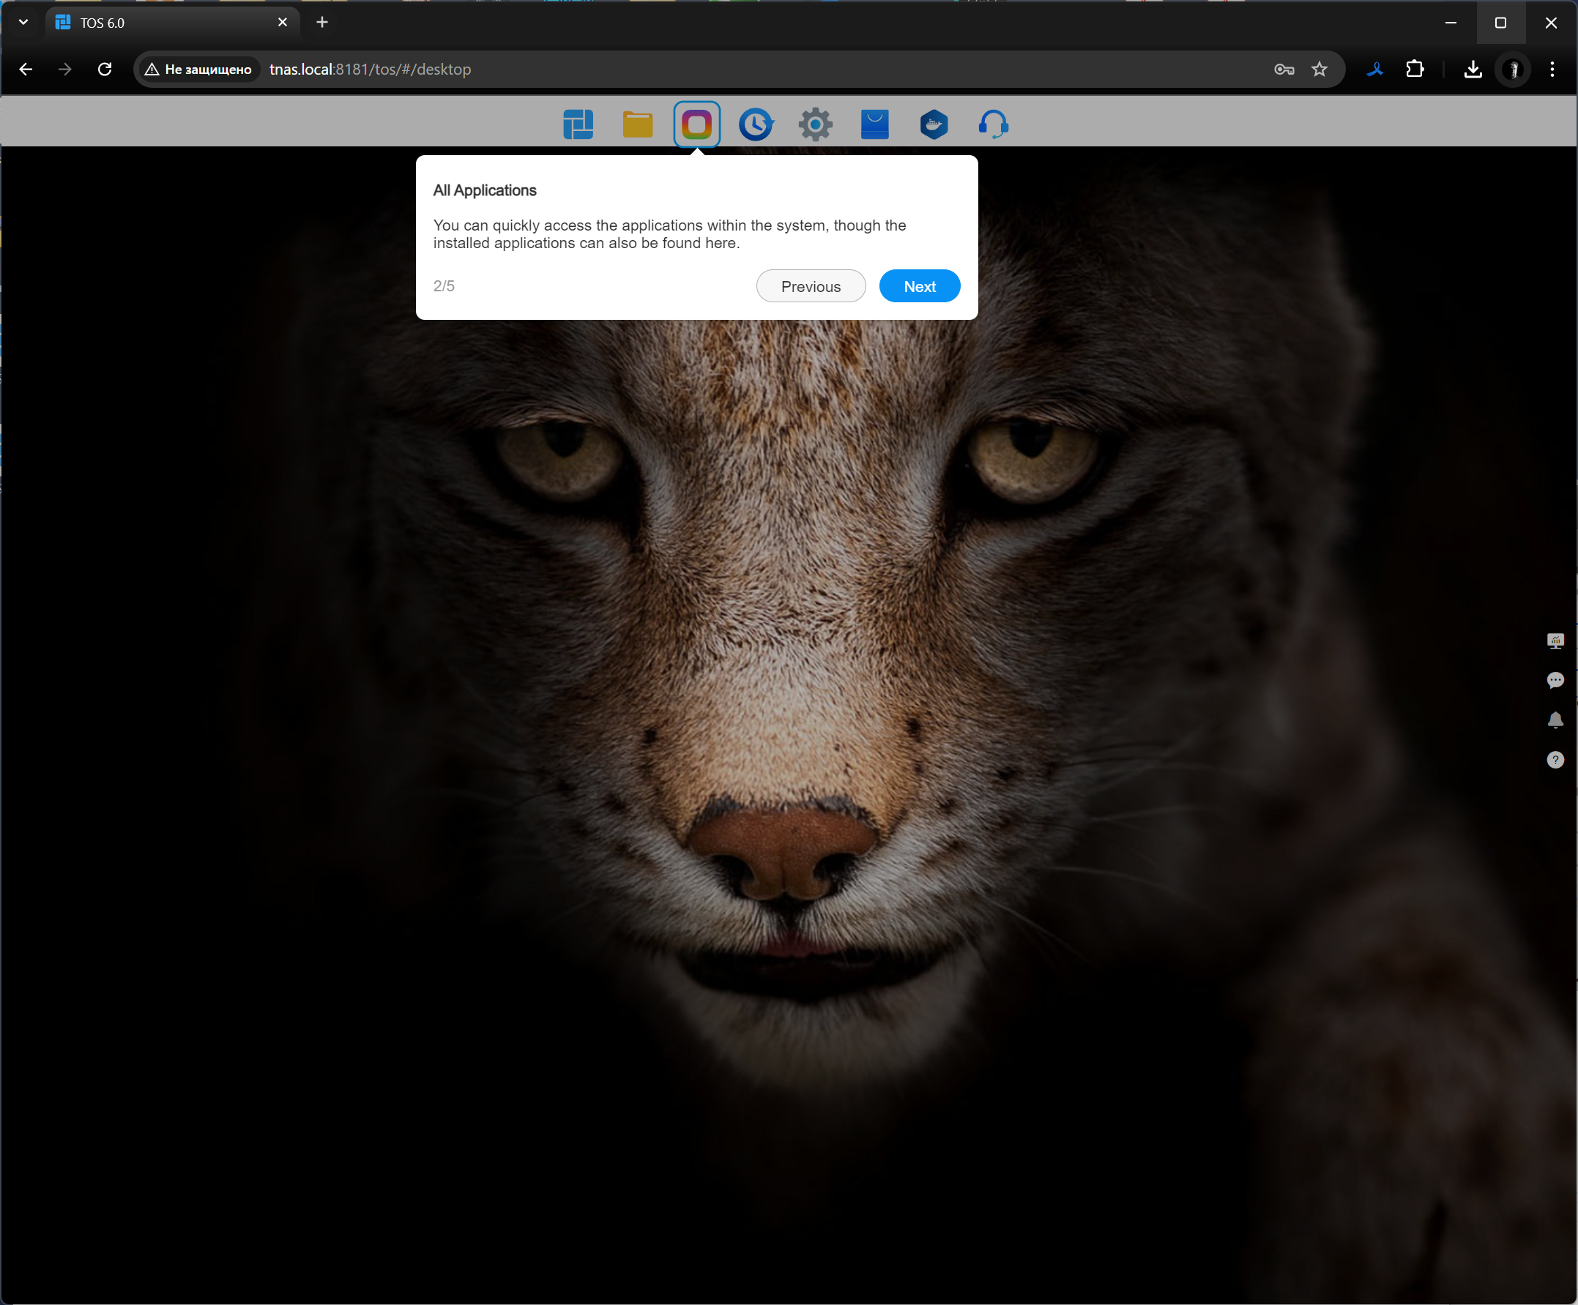Click Next in the tour popup
Screen dimensions: 1578x1305
point(919,286)
